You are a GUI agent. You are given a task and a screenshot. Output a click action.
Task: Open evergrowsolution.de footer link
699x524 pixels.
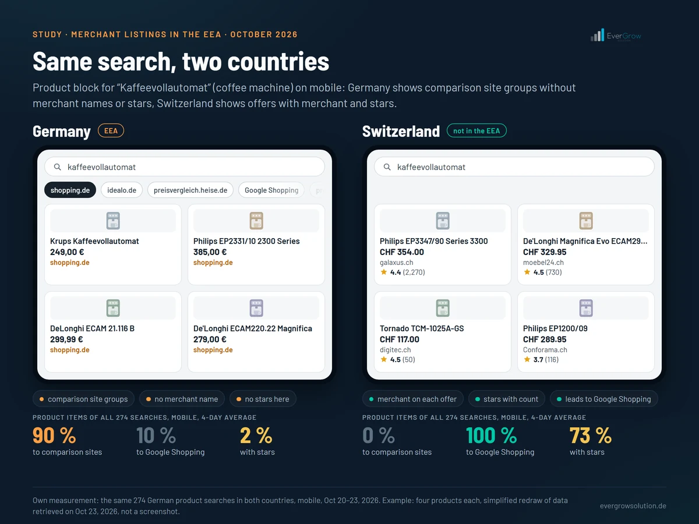pyautogui.click(x=633, y=506)
